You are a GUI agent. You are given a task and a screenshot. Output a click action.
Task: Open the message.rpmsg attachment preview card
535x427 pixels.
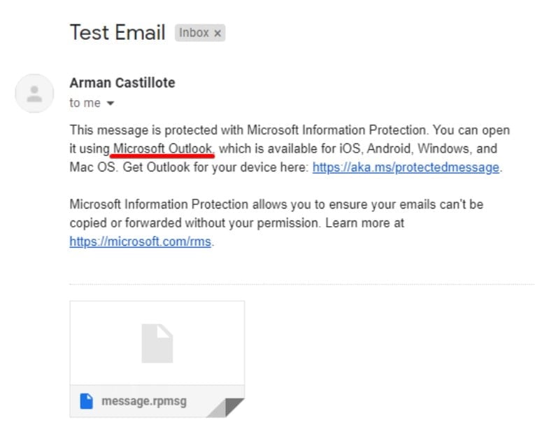[157, 359]
